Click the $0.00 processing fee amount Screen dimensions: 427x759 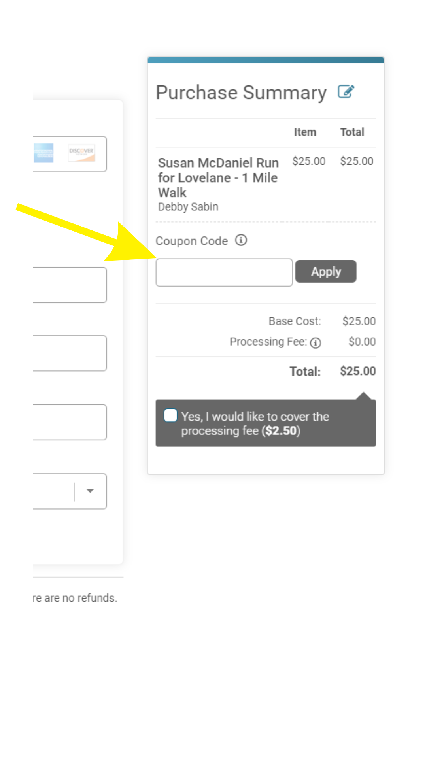pyautogui.click(x=362, y=342)
